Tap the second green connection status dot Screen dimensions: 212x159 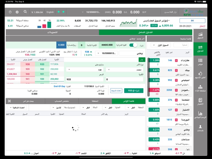63,12
